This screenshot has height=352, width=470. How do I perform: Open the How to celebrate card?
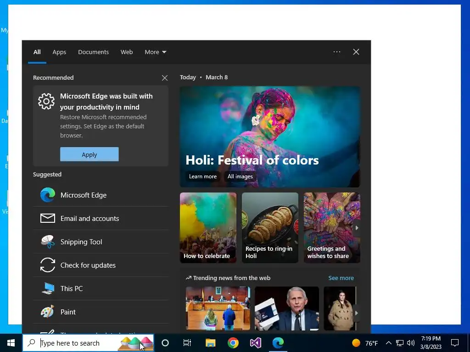point(208,228)
